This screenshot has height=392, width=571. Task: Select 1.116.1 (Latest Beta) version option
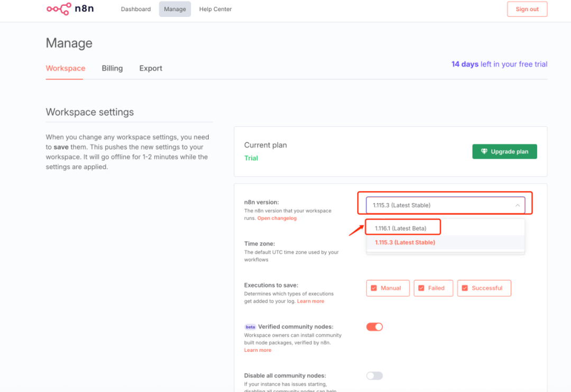tap(401, 229)
